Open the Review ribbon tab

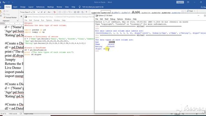coord(59,7)
